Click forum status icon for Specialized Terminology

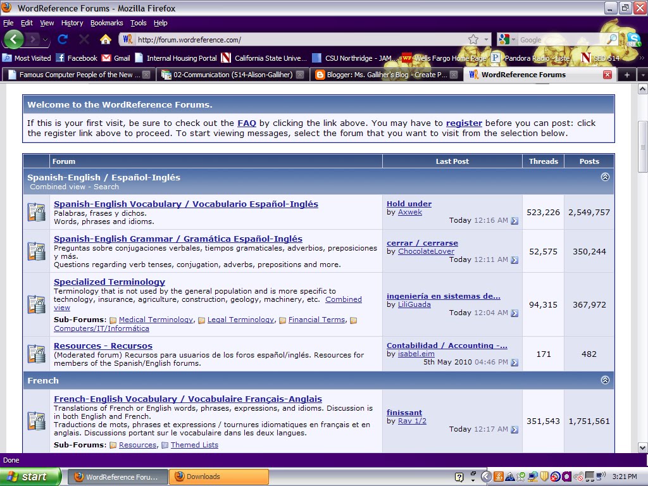(x=36, y=304)
